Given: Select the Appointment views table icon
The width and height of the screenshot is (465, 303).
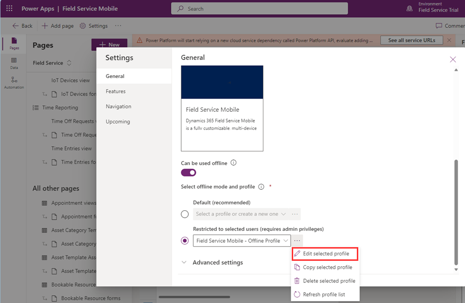Looking at the screenshot, I should pyautogui.click(x=44, y=202).
